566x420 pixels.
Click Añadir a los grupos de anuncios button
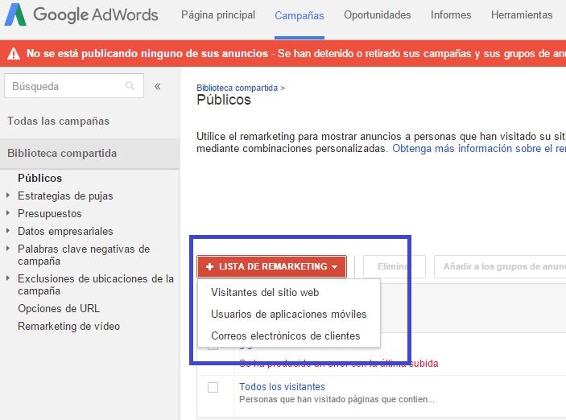pyautogui.click(x=500, y=266)
